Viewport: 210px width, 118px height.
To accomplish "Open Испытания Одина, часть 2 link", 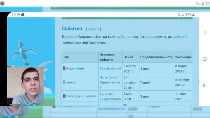I will click(x=110, y=82).
